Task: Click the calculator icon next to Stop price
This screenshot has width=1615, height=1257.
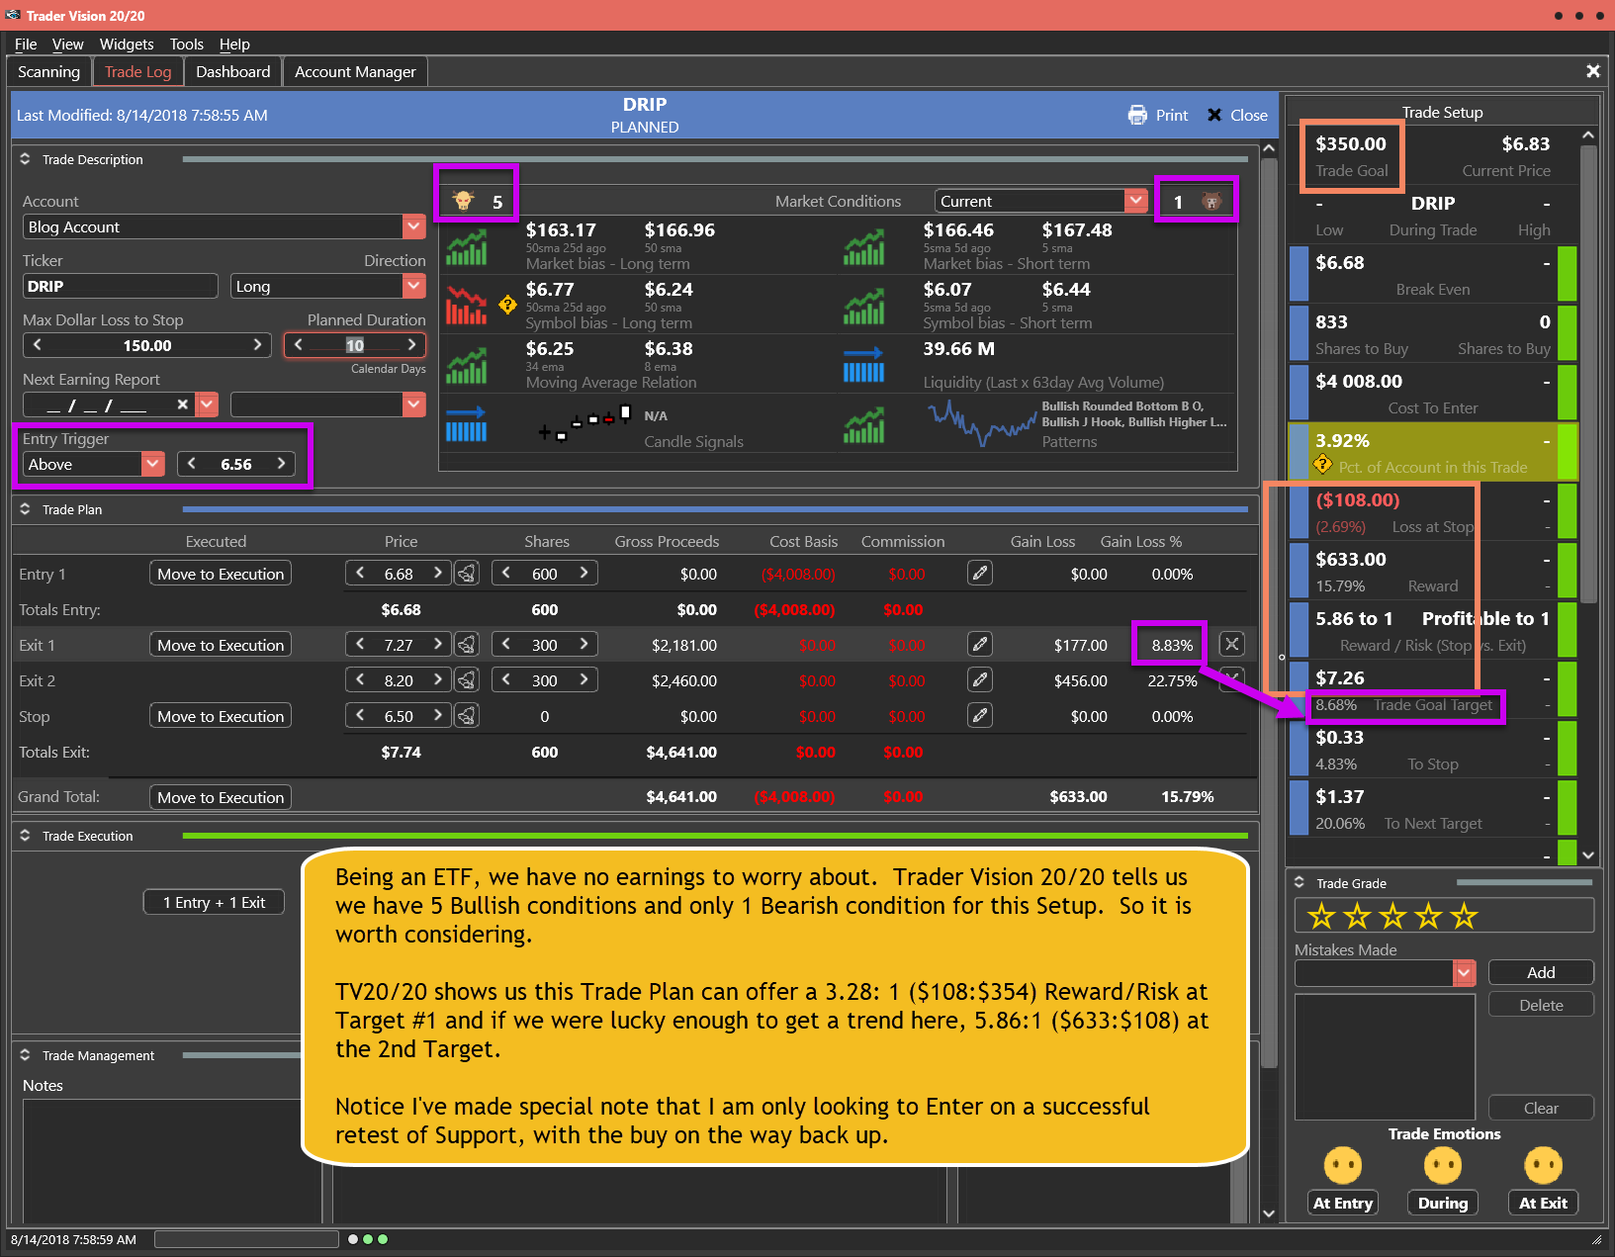Action: (467, 716)
